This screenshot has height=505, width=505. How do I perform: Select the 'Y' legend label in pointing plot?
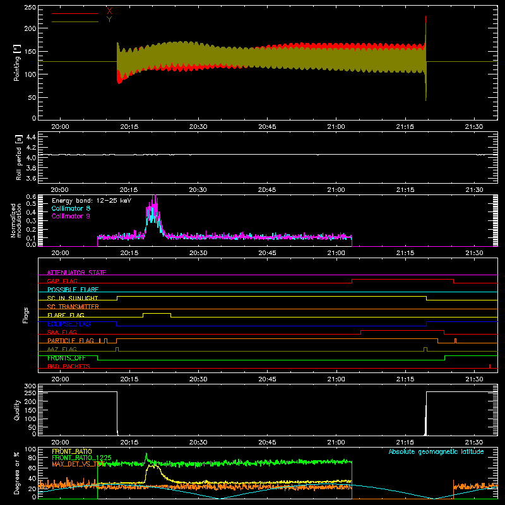[x=109, y=20]
